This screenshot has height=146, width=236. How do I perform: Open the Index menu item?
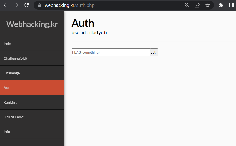pos(32,44)
